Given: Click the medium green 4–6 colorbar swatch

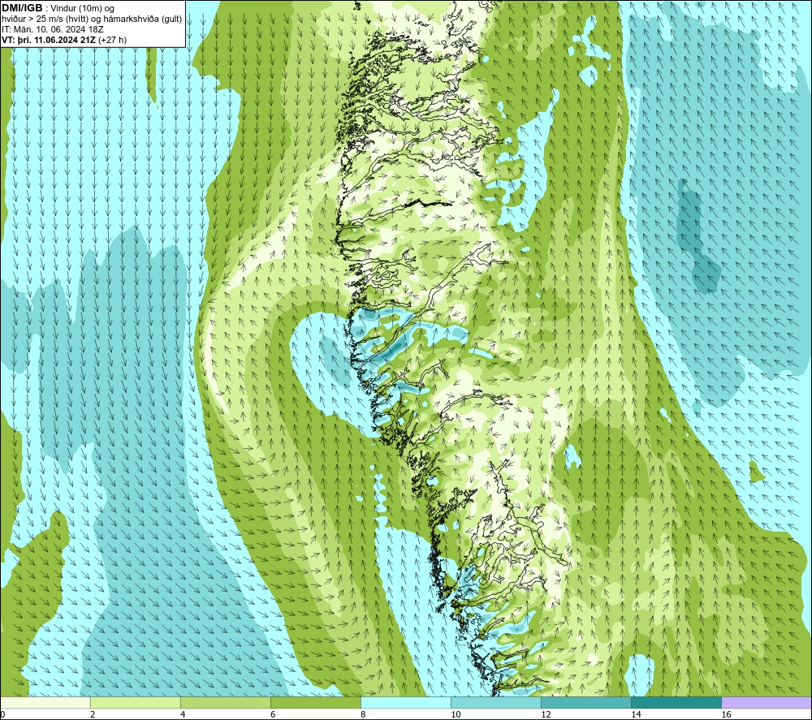Looking at the screenshot, I should point(226,702).
